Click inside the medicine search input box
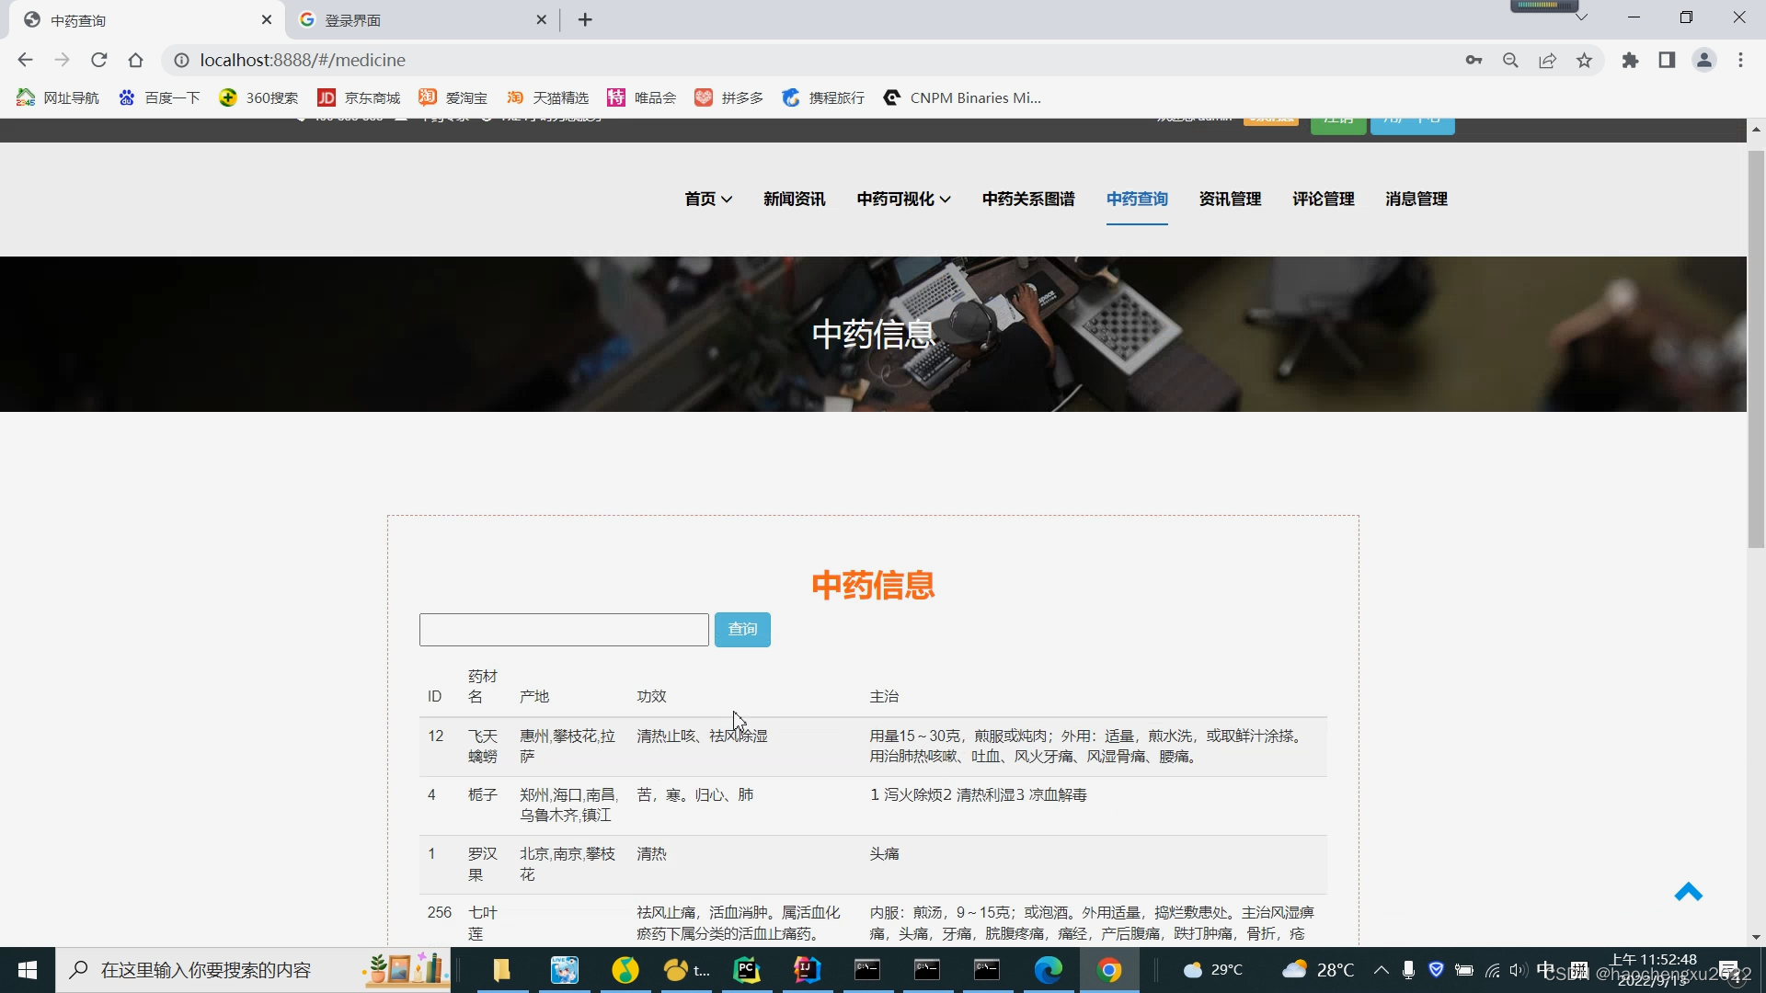The height and width of the screenshot is (993, 1766). [564, 629]
